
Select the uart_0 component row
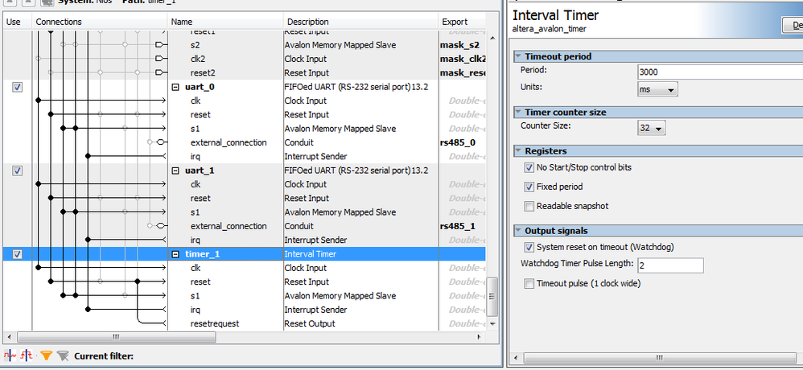pyautogui.click(x=245, y=87)
